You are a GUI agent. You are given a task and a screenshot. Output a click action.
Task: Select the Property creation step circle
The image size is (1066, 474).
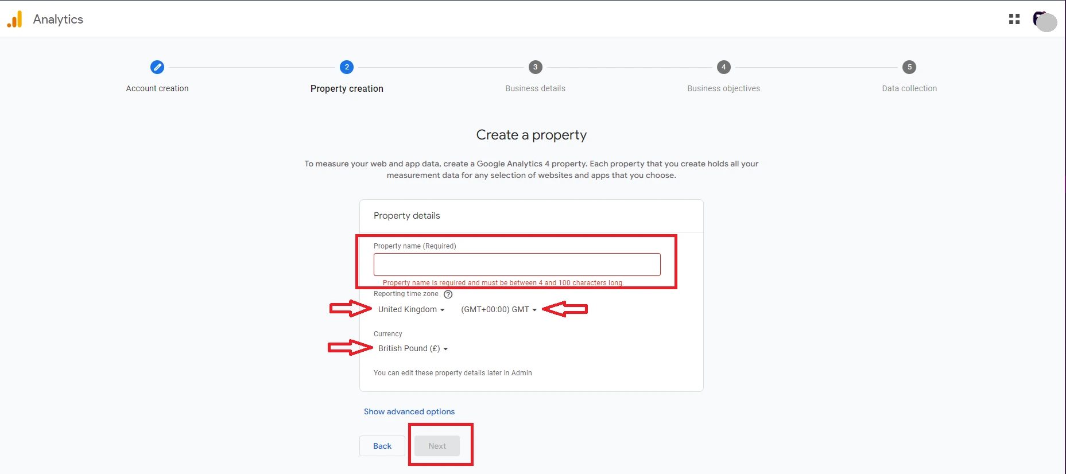click(x=347, y=67)
